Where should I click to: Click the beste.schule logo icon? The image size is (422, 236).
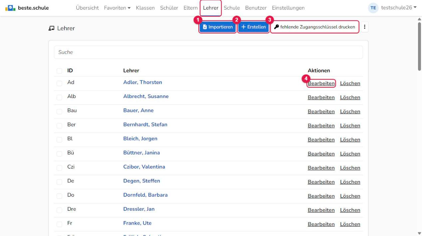10,8
